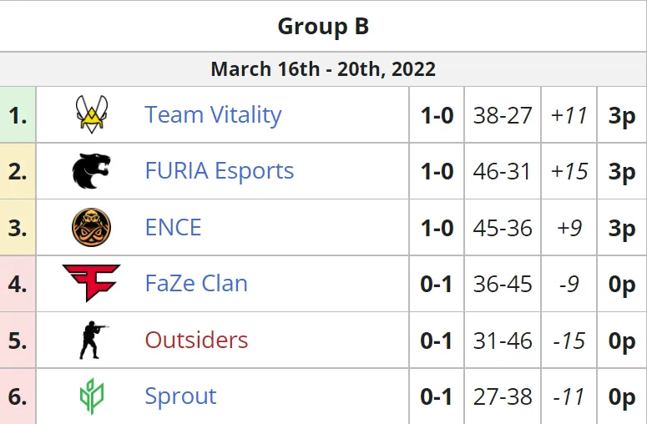The height and width of the screenshot is (424, 647).
Task: Select Team Vitality's 1-0 match record
Action: pos(437,114)
